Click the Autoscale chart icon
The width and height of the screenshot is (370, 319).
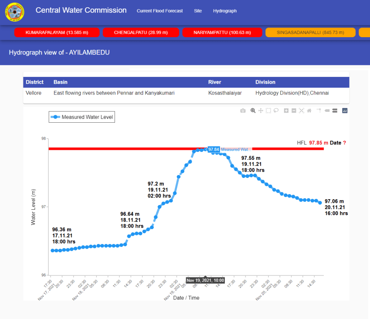pyautogui.click(x=301, y=111)
